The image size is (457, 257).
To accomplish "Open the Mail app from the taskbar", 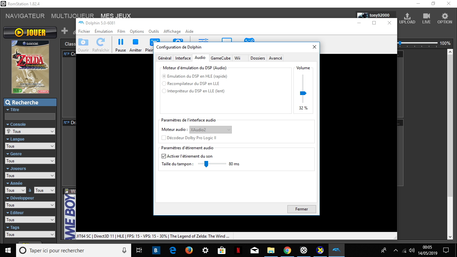I will 255,250.
